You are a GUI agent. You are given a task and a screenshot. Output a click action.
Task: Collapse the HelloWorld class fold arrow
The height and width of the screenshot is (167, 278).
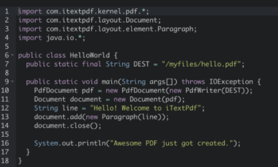pos(12,55)
